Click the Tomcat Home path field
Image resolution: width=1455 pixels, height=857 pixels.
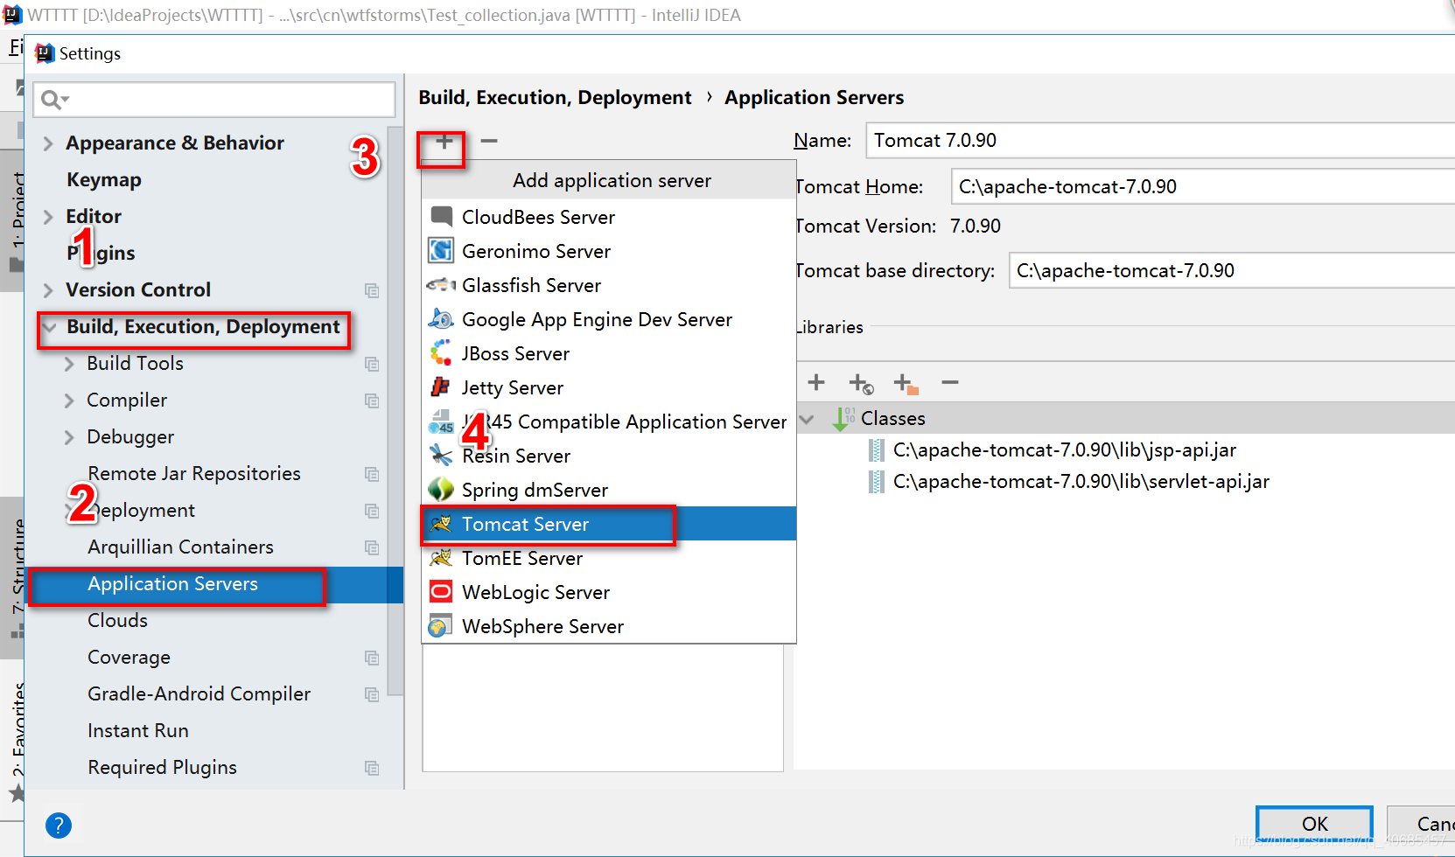coord(1203,186)
